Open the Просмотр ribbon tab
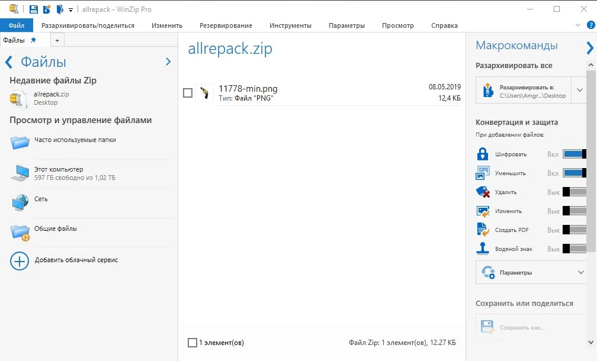 398,25
